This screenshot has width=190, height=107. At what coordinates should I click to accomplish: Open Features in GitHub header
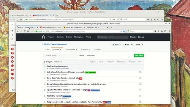tap(51, 37)
